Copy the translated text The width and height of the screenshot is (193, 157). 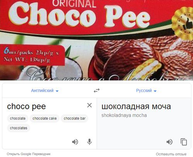pos(184,142)
